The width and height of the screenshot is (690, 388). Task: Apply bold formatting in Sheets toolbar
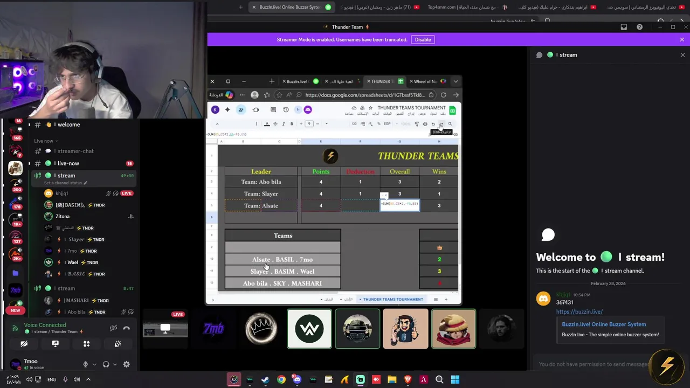pos(292,124)
